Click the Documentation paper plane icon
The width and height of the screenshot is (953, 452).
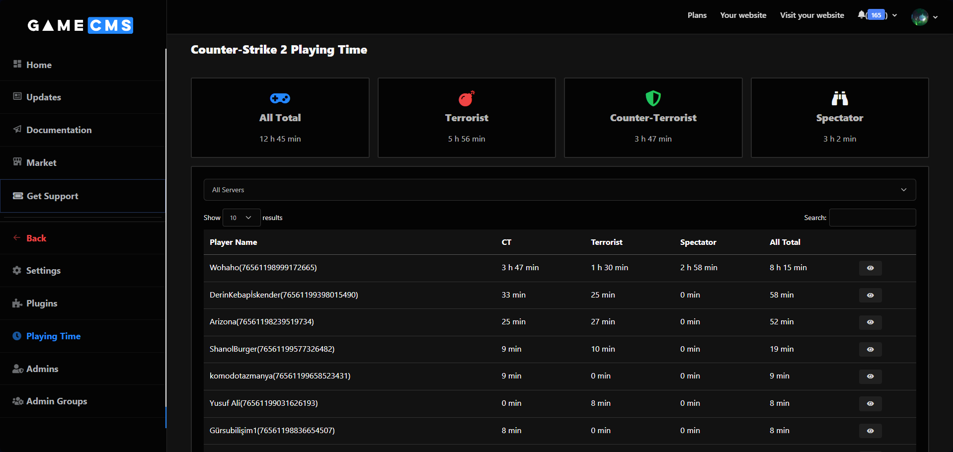(x=17, y=129)
